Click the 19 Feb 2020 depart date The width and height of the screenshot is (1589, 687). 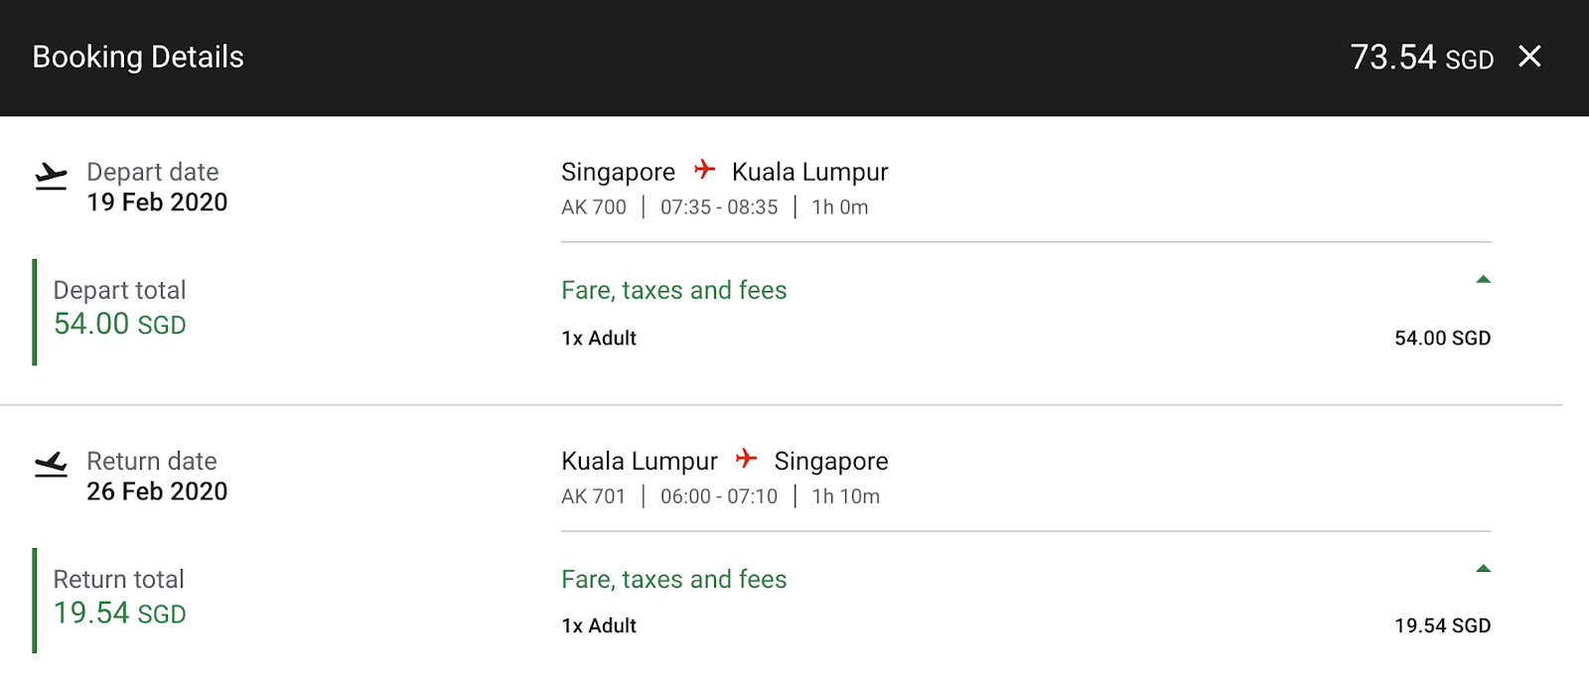(157, 203)
